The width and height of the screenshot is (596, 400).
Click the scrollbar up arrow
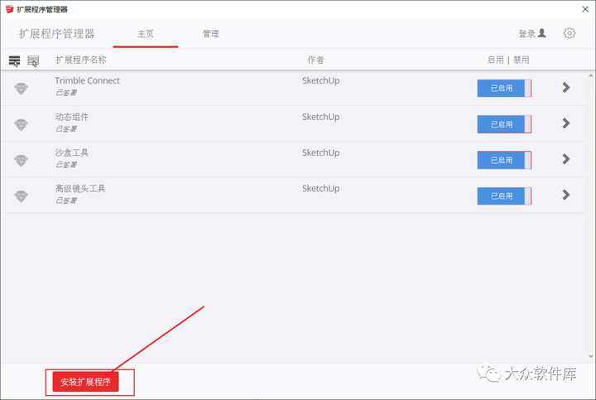pyautogui.click(x=591, y=75)
